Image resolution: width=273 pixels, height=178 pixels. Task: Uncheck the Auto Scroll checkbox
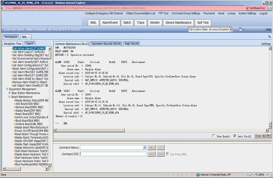point(235,136)
